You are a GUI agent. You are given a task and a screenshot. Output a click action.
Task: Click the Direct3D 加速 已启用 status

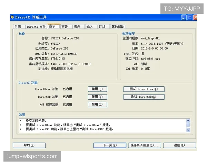(67, 97)
